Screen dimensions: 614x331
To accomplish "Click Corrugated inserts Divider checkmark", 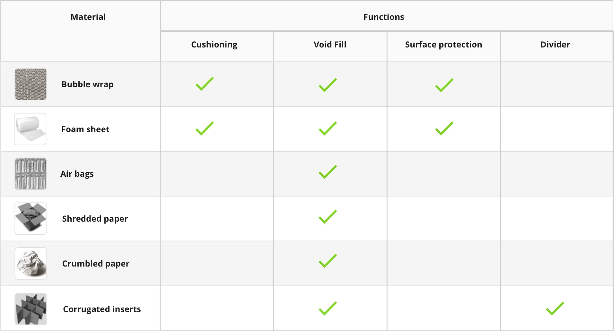I will (x=555, y=309).
